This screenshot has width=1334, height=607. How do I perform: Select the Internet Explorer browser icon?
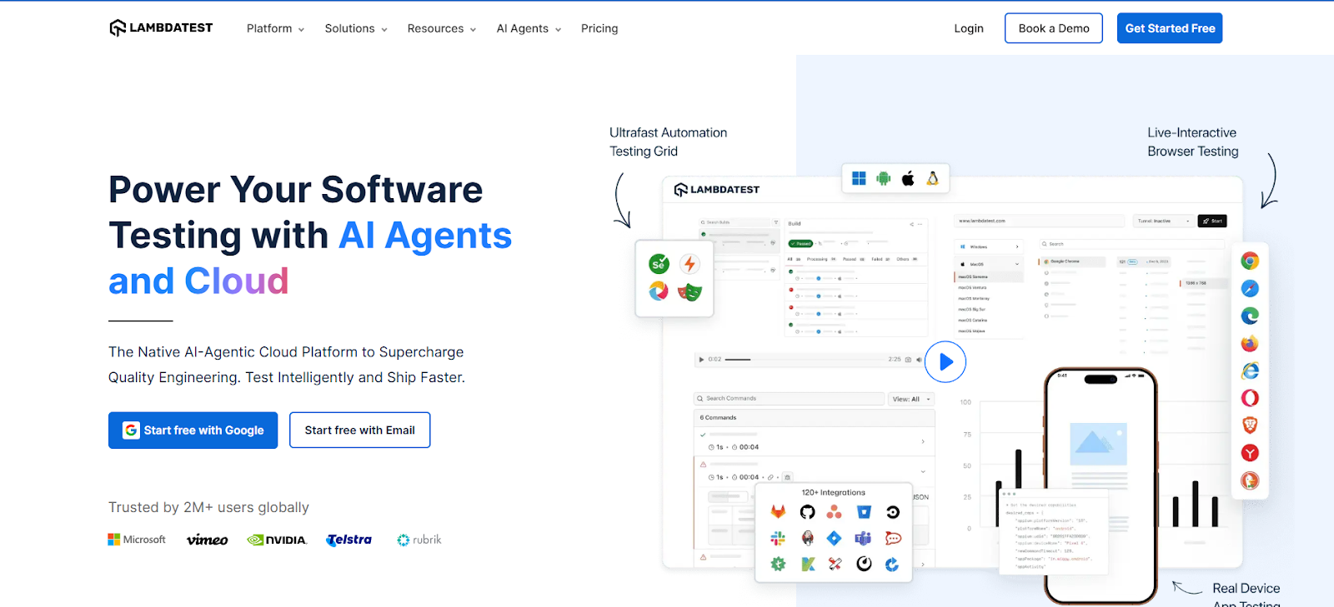[x=1250, y=371]
